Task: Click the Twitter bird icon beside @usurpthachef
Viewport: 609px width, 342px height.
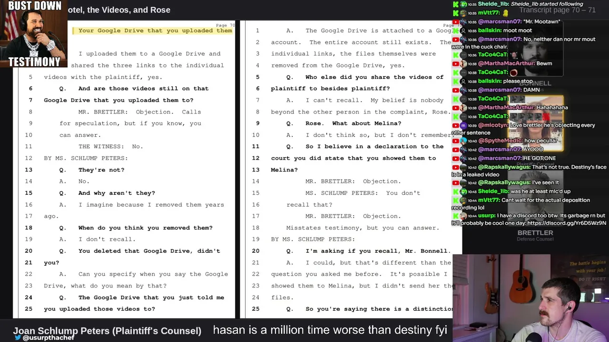Action: coord(18,338)
